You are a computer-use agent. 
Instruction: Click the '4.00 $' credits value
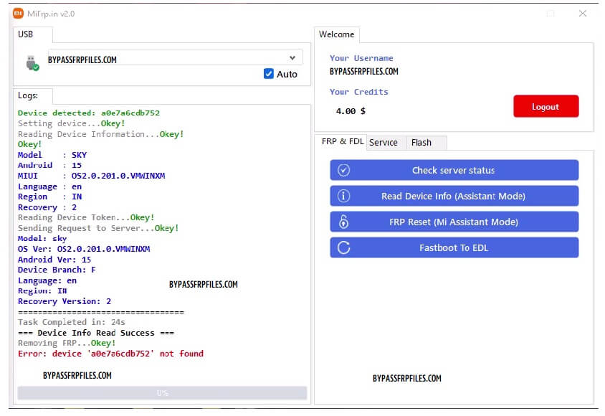(x=351, y=111)
